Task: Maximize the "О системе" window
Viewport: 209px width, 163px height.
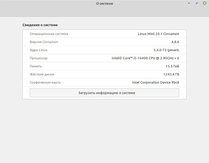Action: point(197,3)
